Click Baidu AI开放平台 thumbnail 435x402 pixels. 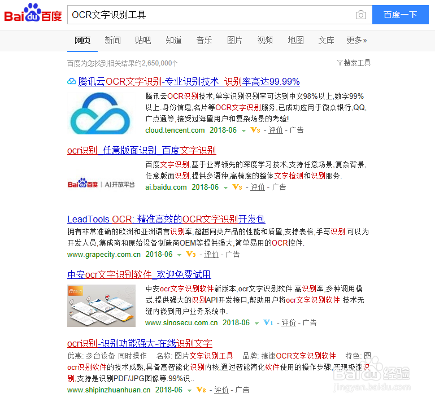(101, 183)
